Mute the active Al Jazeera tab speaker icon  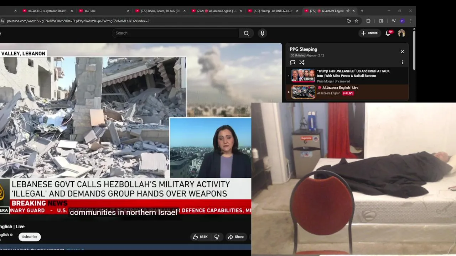[348, 11]
